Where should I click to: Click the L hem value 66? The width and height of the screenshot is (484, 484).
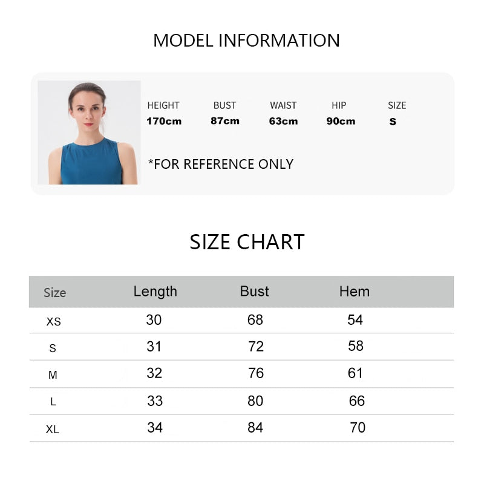pyautogui.click(x=357, y=401)
